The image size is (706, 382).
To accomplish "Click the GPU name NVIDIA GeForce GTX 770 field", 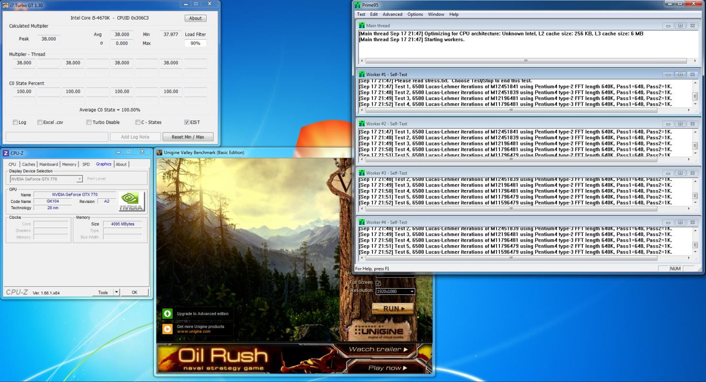I will click(75, 195).
